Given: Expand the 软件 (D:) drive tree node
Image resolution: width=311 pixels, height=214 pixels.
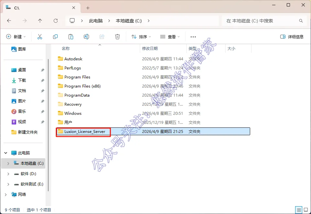Looking at the screenshot, I should (x=8, y=174).
